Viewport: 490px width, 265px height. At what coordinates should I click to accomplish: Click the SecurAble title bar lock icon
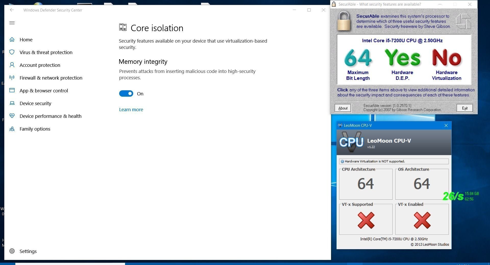334,4
